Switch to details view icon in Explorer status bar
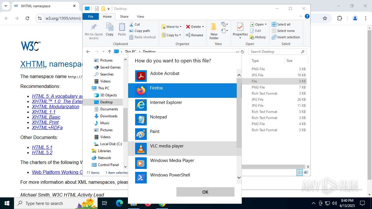The height and width of the screenshot is (209, 372). 300,172
